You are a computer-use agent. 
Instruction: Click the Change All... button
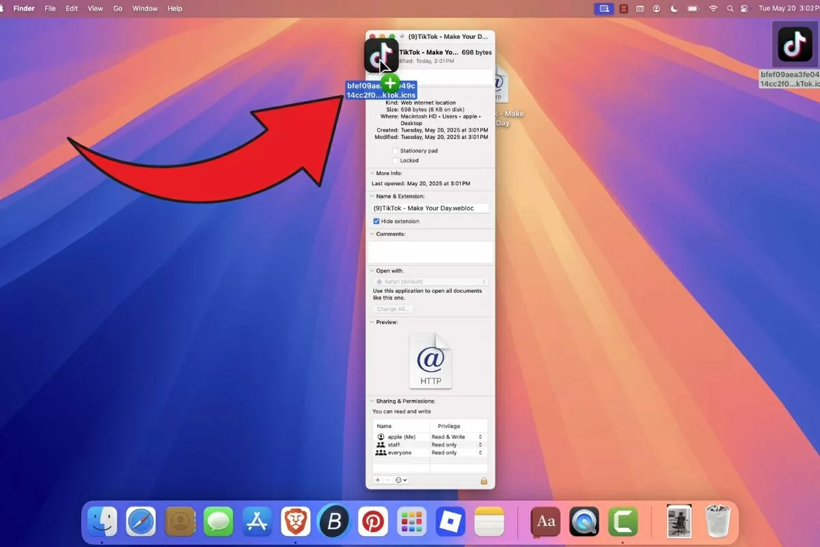[x=393, y=309]
